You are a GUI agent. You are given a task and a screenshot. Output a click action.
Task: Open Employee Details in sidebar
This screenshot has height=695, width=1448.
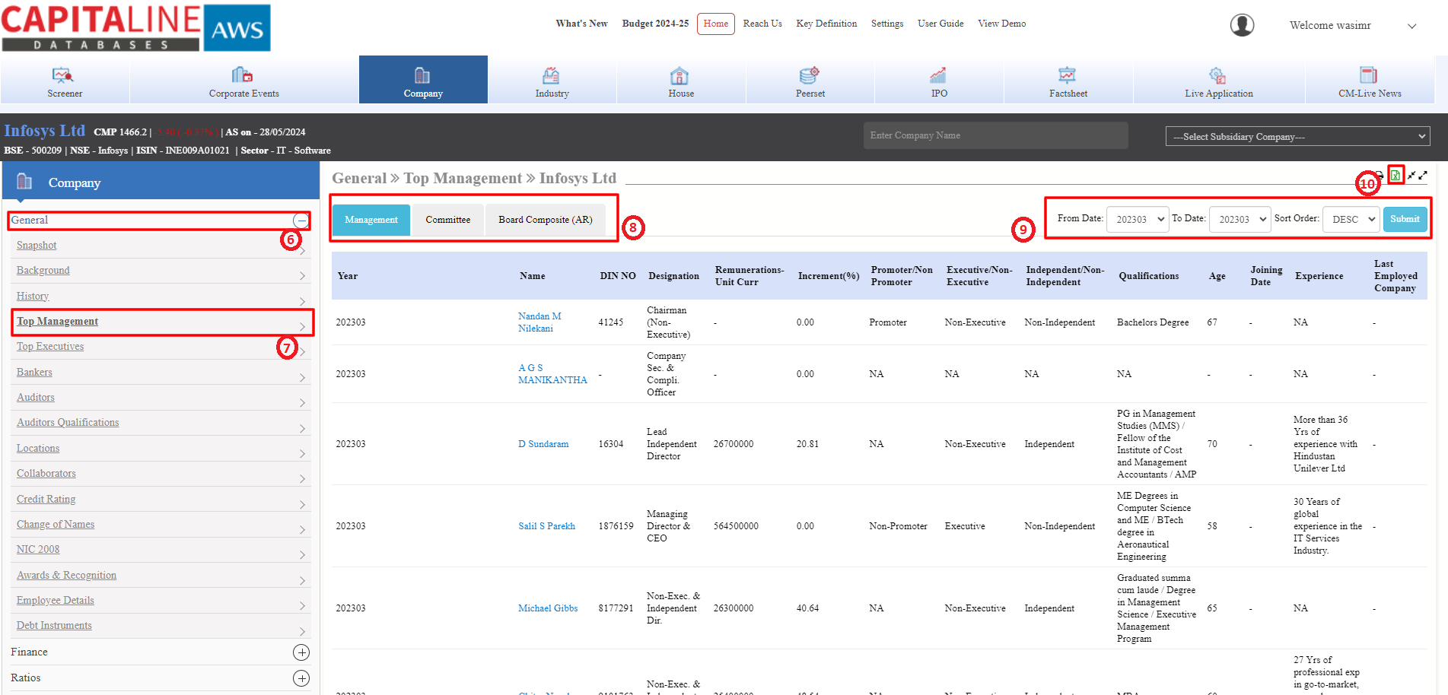[56, 601]
